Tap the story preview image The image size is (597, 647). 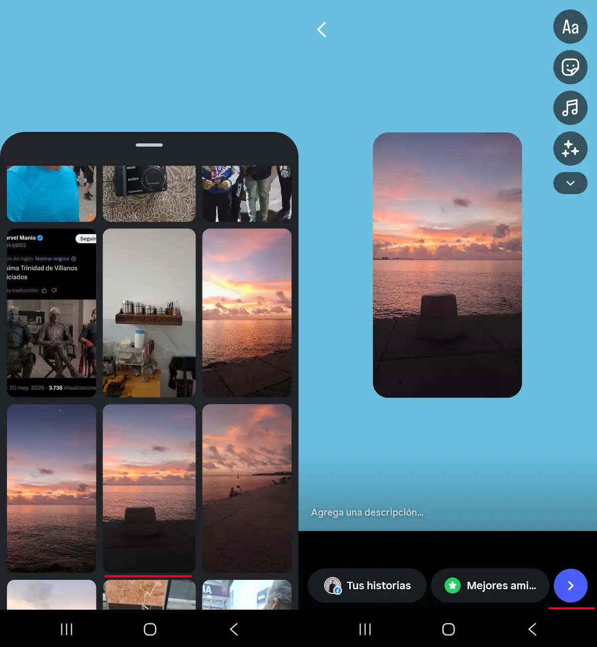(447, 265)
